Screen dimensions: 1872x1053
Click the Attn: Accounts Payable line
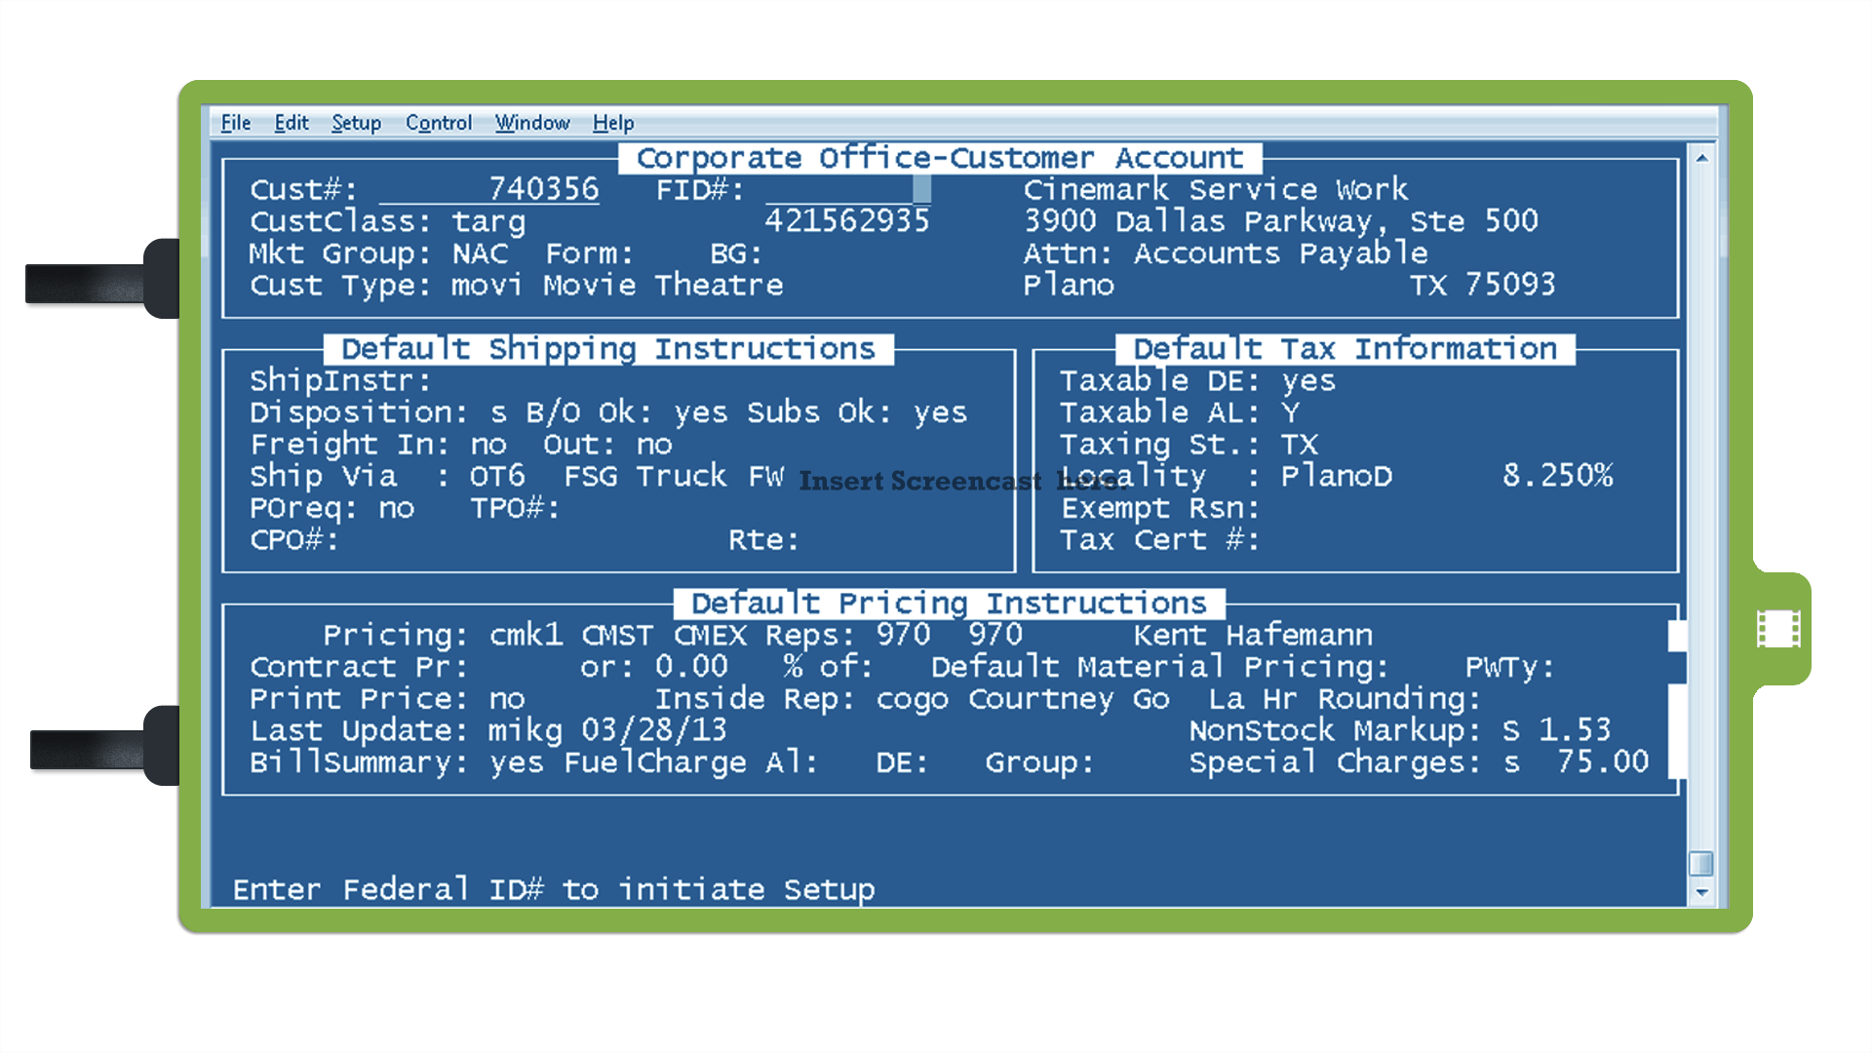point(1226,253)
